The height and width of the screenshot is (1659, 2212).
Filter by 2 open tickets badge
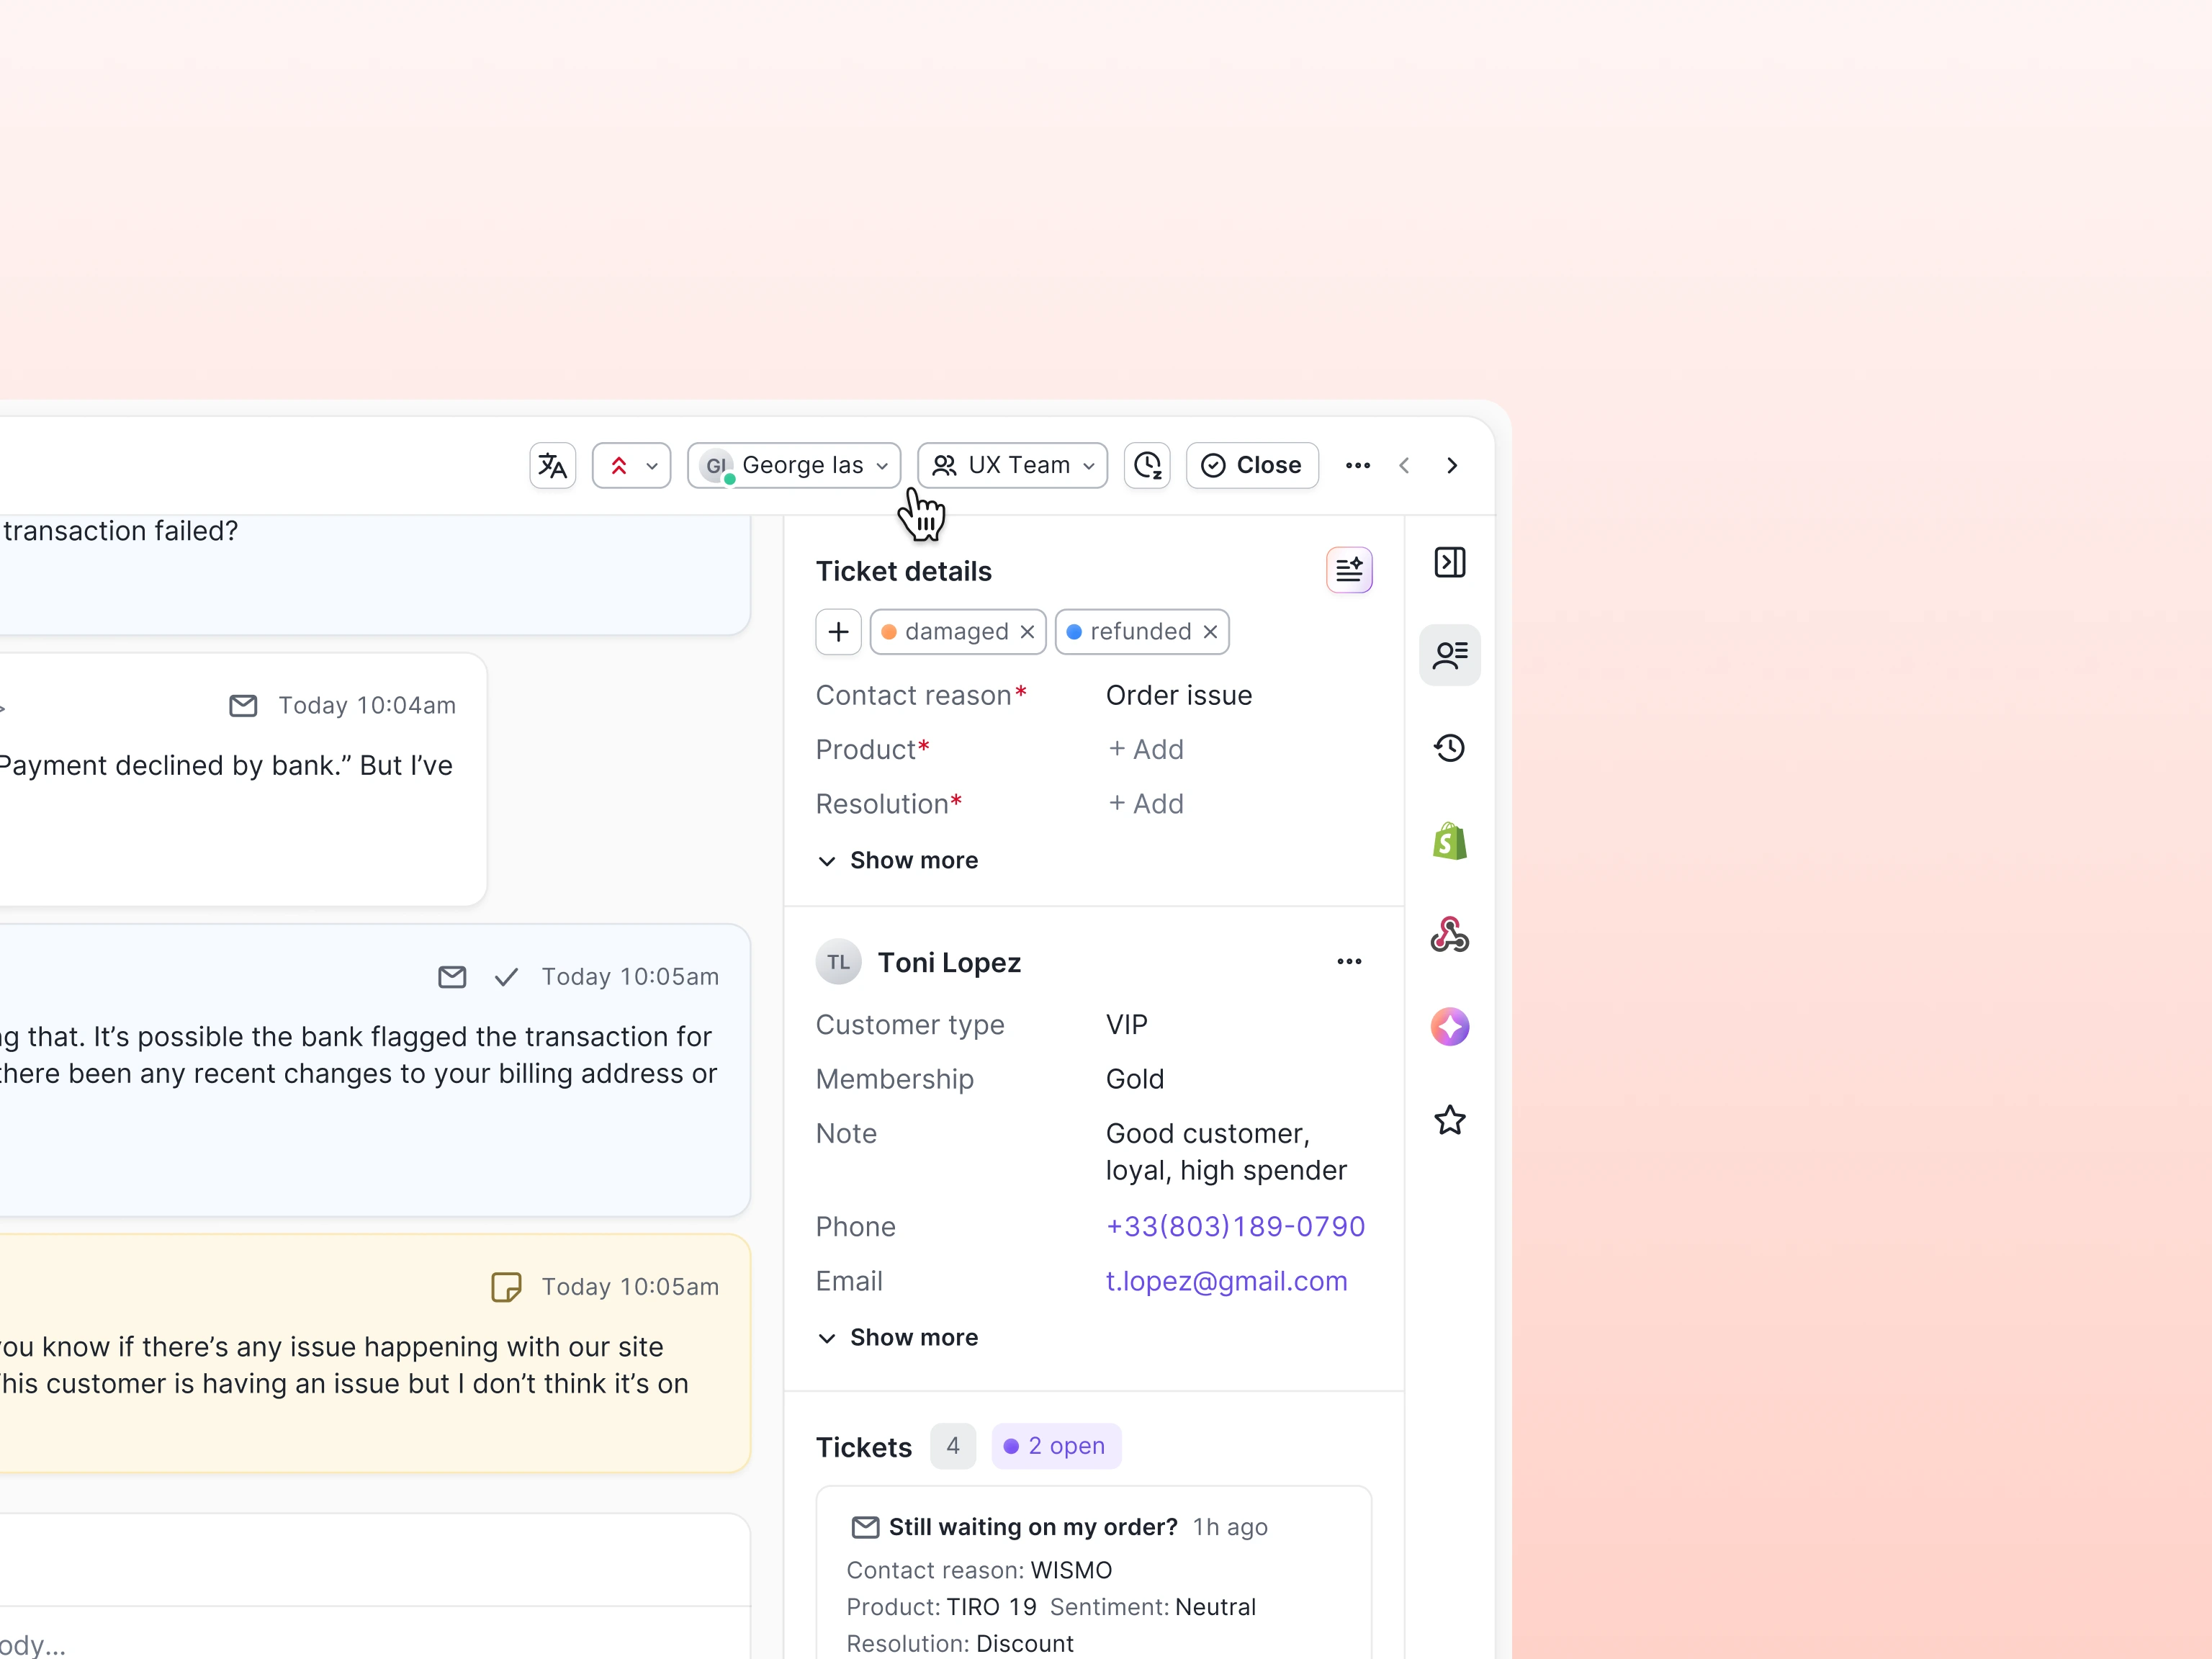pos(1056,1446)
